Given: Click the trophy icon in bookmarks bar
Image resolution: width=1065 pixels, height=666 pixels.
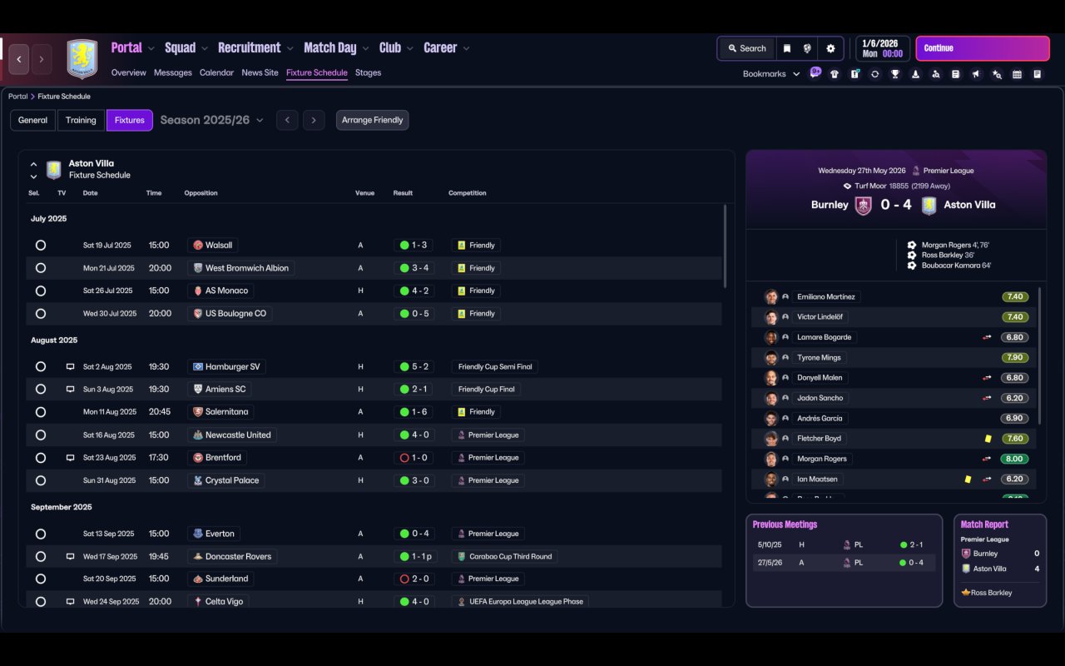Looking at the screenshot, I should [x=895, y=74].
